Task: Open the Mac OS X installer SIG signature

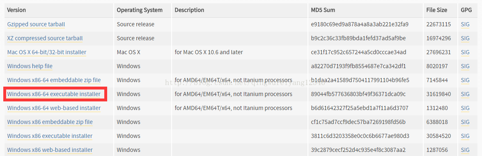Action: click(x=465, y=52)
